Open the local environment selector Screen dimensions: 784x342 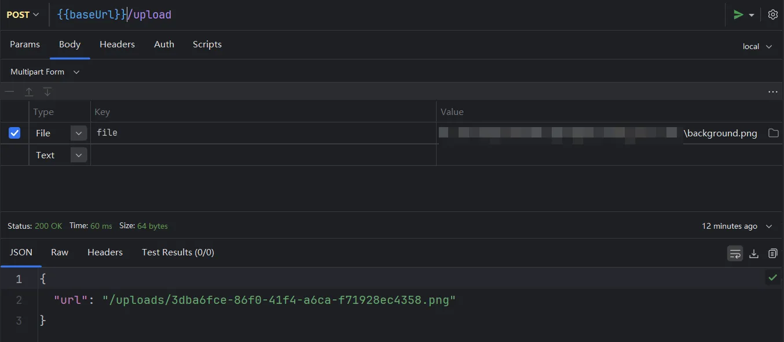pos(757,47)
